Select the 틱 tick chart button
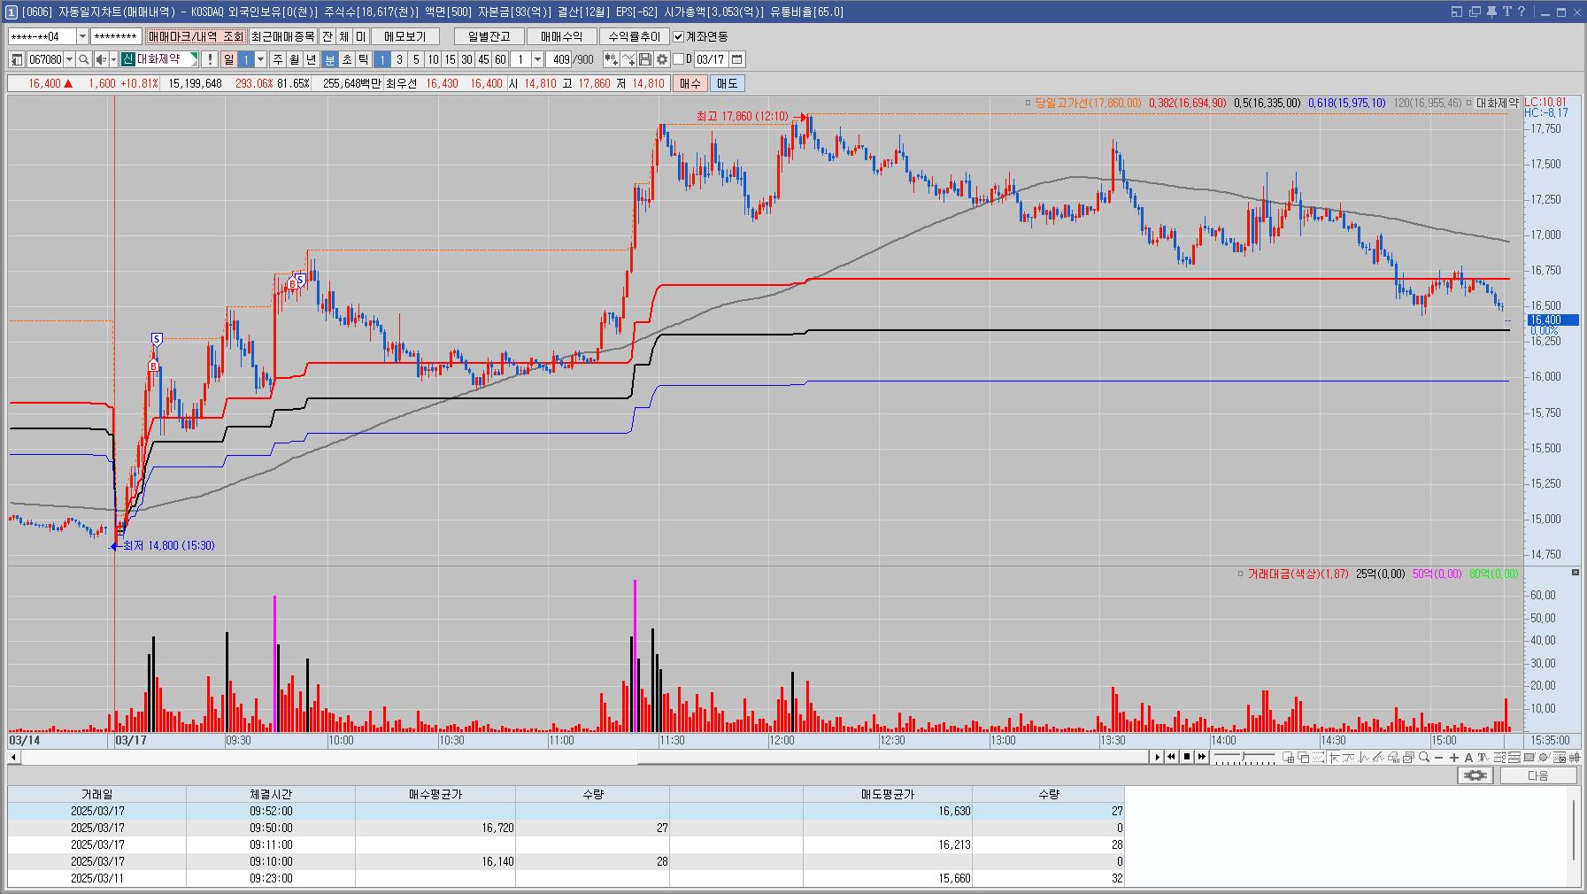Image resolution: width=1587 pixels, height=894 pixels. pos(363,59)
